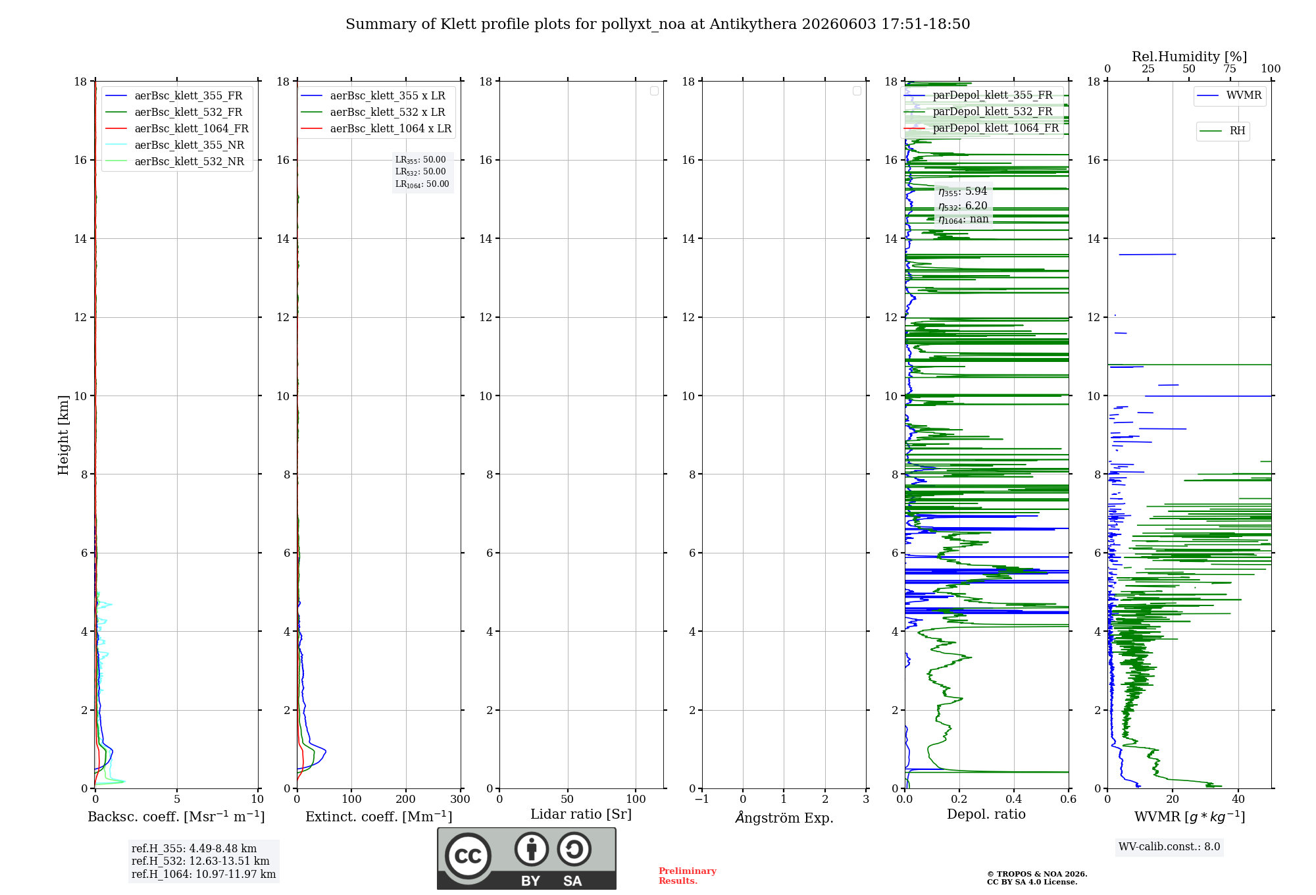Click the BY attribution person icon
This screenshot has height=895, width=1316.
(532, 849)
